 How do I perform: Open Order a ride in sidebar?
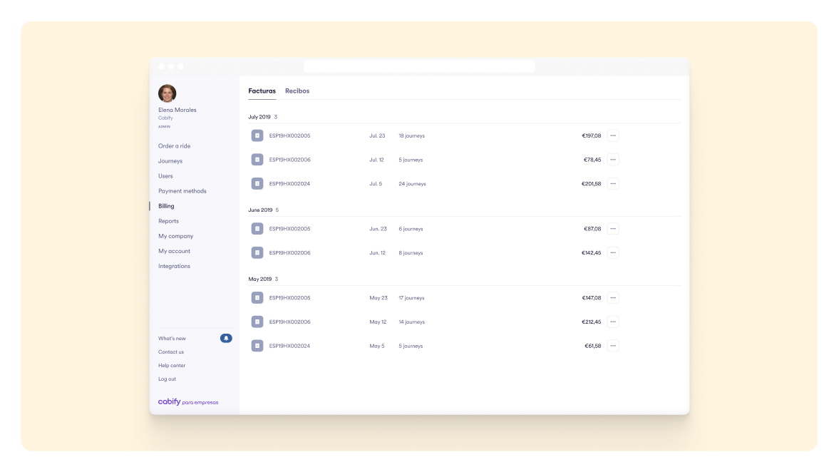[175, 146]
